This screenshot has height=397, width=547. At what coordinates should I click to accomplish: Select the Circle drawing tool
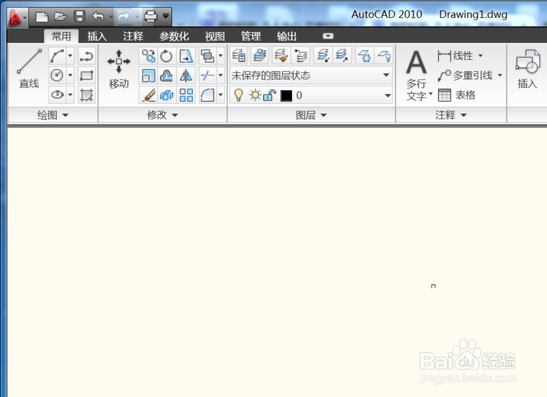point(57,75)
